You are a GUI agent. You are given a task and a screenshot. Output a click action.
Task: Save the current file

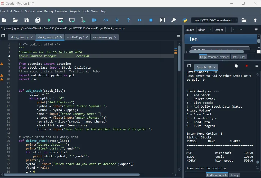pyautogui.click(x=26, y=20)
